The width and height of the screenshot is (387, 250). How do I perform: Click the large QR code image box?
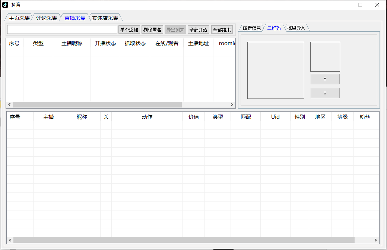(x=276, y=70)
